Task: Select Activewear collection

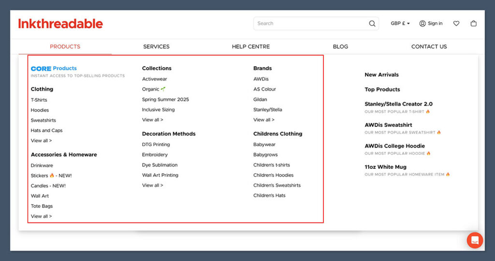Action: (154, 79)
